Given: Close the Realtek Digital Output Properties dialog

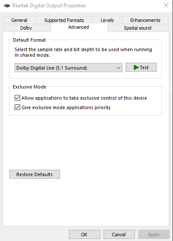Looking at the screenshot, I should pyautogui.click(x=166, y=6).
